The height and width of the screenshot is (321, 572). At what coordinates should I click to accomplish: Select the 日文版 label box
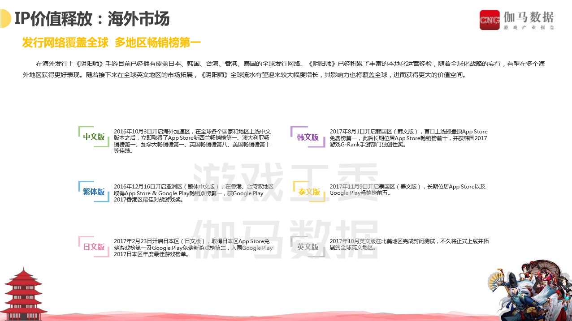[94, 247]
